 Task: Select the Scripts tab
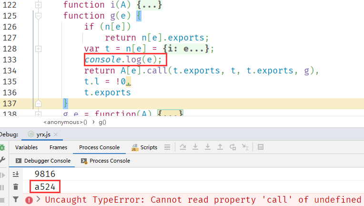tap(144, 148)
